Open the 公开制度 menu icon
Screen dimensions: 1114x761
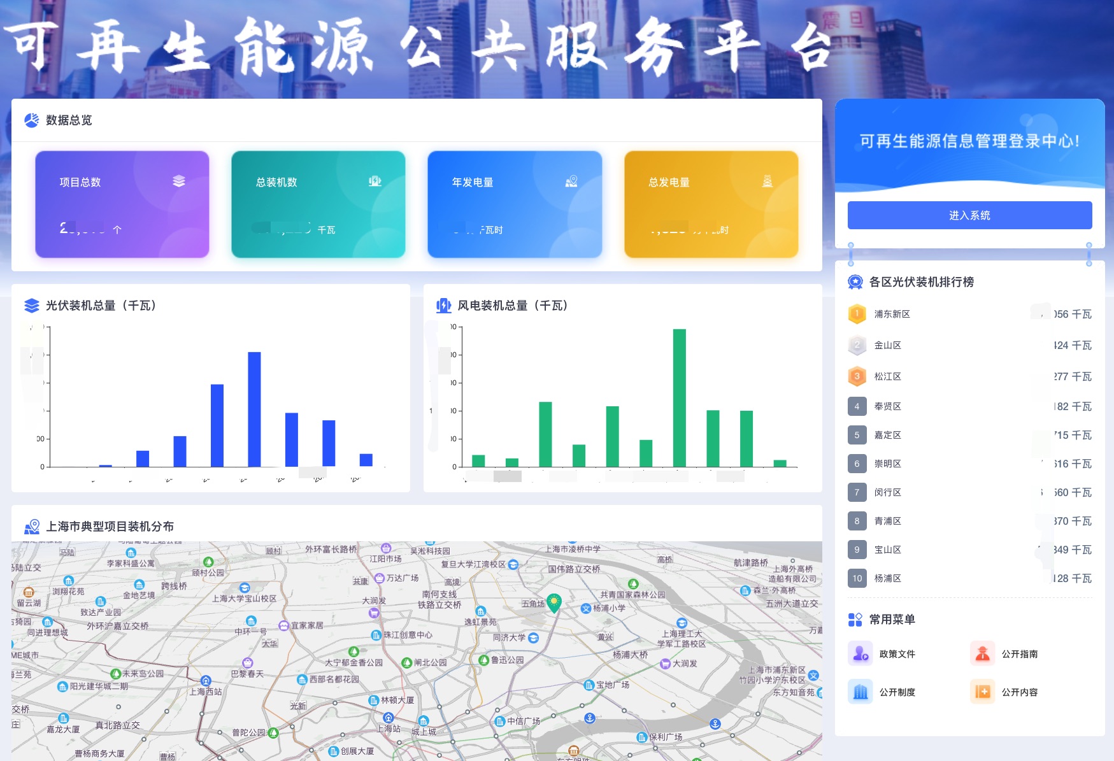[x=860, y=692]
